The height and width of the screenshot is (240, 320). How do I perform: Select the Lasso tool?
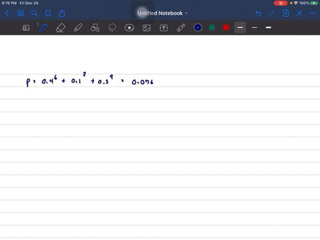pos(112,28)
